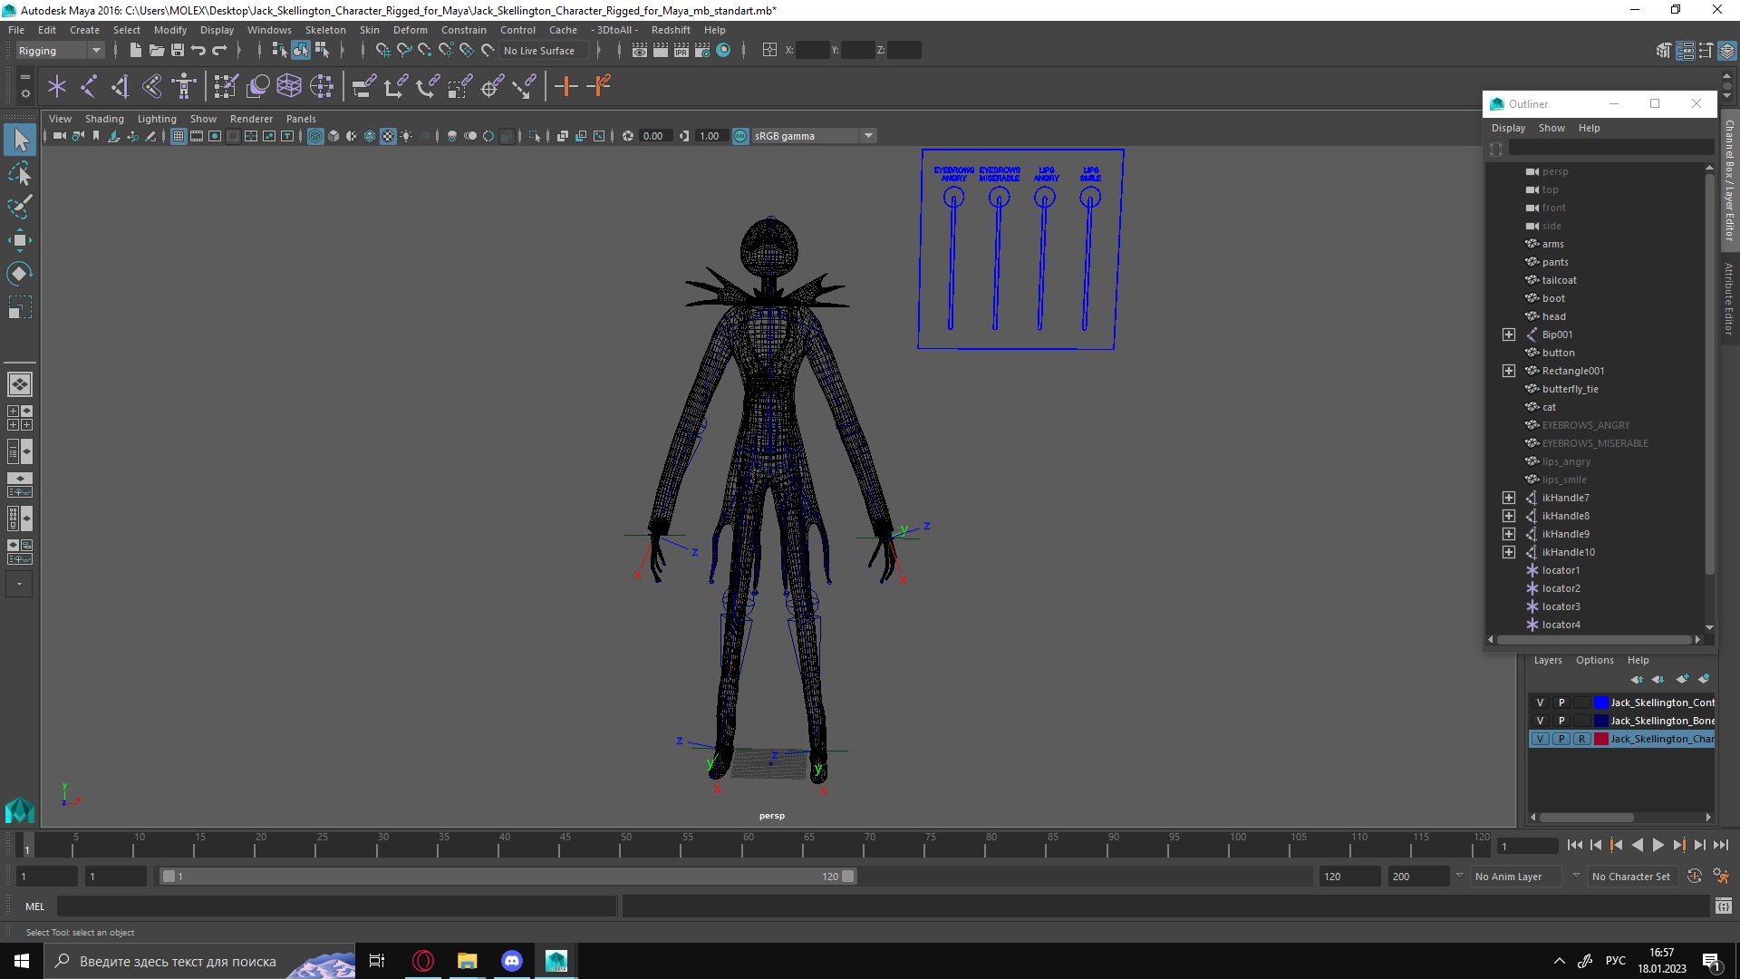Toggle playback P of Jack_Skellington_Cont layer

pyautogui.click(x=1561, y=703)
